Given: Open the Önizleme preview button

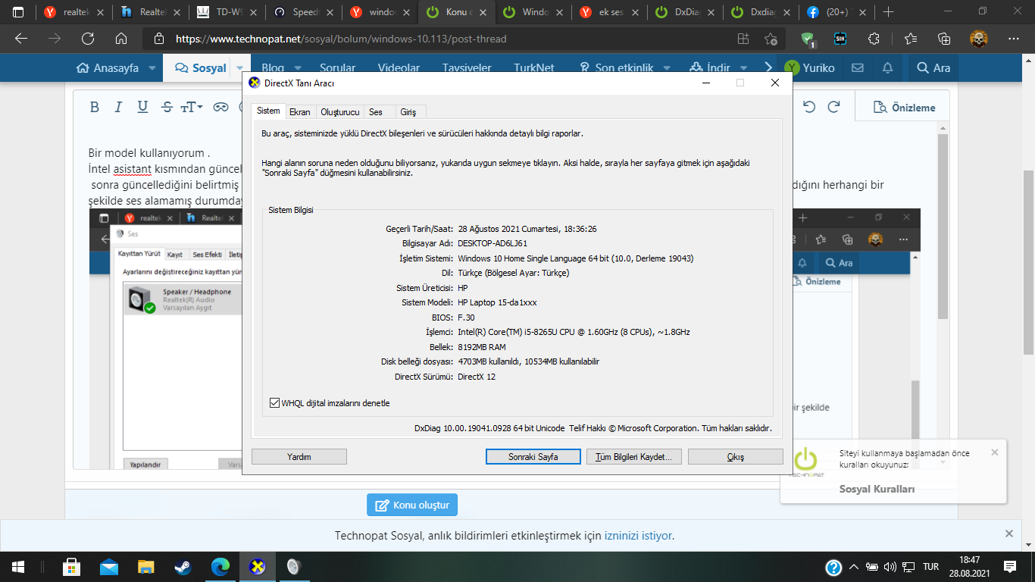Looking at the screenshot, I should pyautogui.click(x=904, y=108).
